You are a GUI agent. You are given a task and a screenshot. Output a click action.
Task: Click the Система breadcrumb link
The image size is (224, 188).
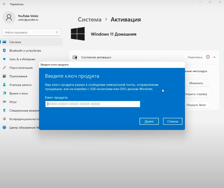pos(89,20)
